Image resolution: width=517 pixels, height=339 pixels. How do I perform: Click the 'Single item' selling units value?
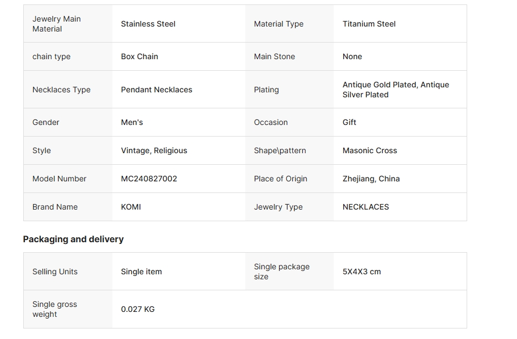click(x=141, y=272)
